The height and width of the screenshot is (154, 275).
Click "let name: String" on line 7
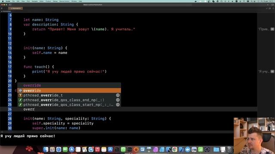click(x=41, y=20)
